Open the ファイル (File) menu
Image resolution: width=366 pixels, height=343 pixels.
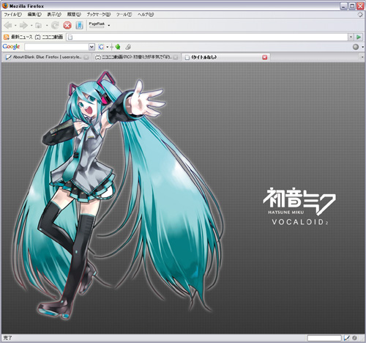12,15
